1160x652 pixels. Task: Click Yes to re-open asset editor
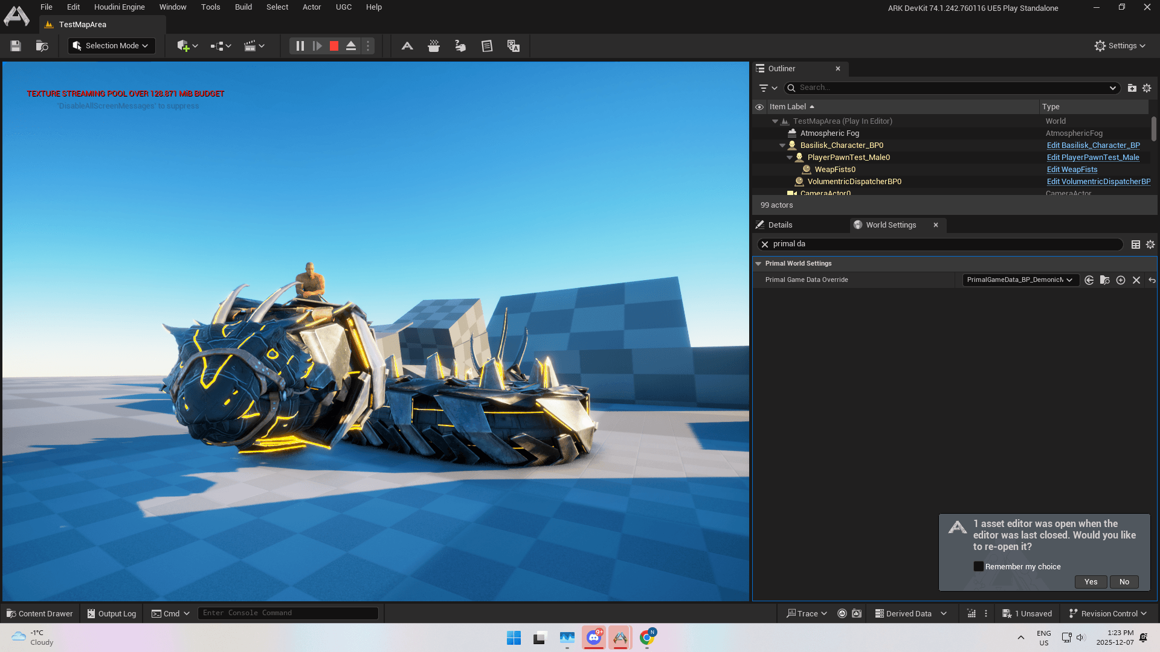coord(1091,582)
